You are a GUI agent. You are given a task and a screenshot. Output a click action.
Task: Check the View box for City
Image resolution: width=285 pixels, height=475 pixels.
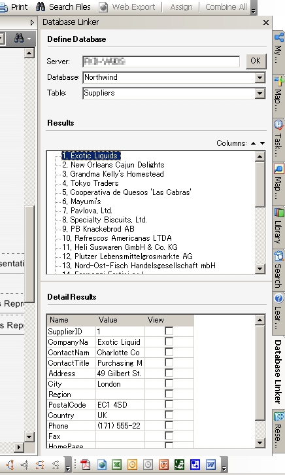[169, 383]
